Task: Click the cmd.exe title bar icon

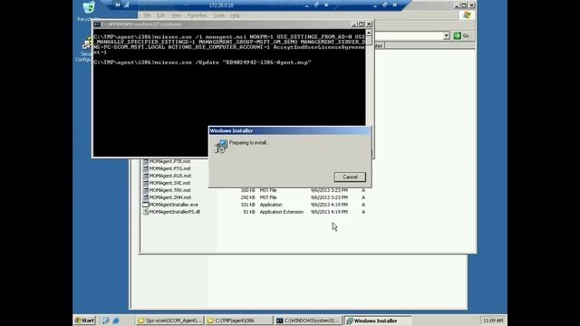Action: coord(97,24)
